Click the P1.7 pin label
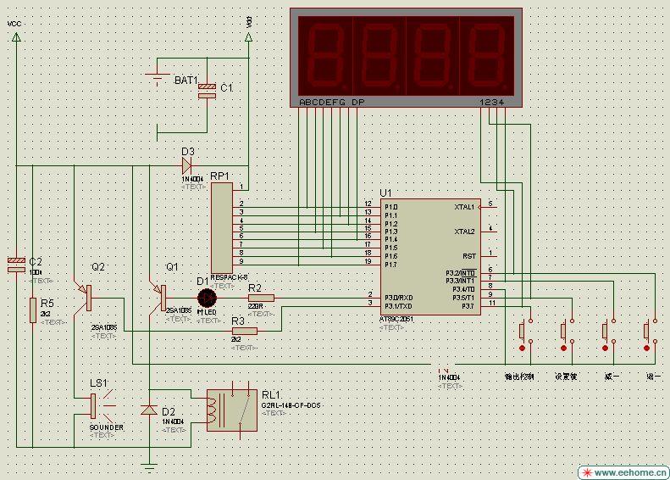The height and width of the screenshot is (480, 670). point(391,265)
